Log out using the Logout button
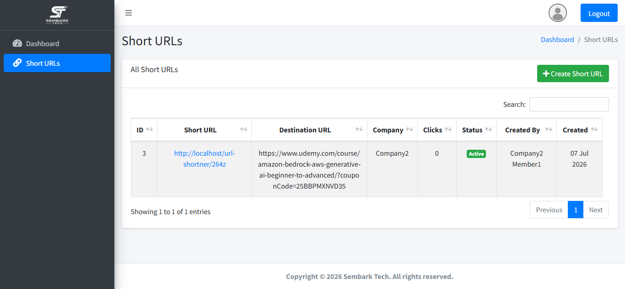Viewport: 625px width, 289px height. [x=599, y=13]
